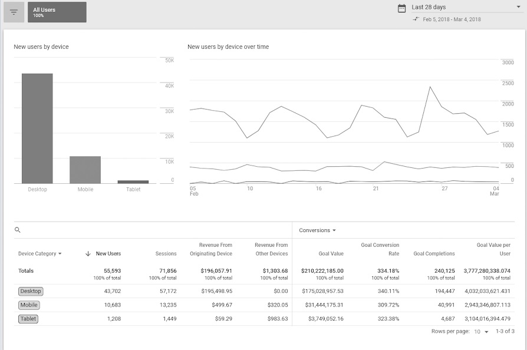Click the search magnifier icon in table

coord(18,230)
